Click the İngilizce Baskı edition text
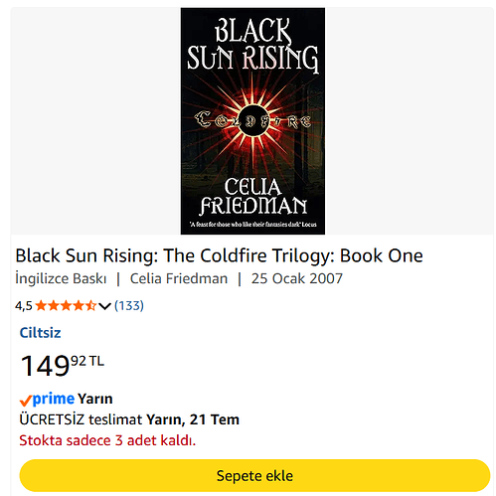This screenshot has height=496, width=496. click(x=61, y=278)
